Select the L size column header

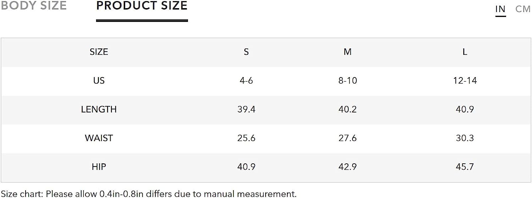[465, 52]
